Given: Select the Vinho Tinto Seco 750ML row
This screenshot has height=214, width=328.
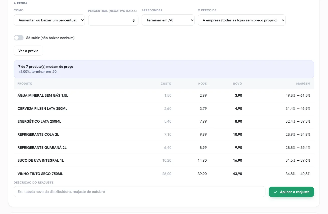Looking at the screenshot, I should 164,173.
